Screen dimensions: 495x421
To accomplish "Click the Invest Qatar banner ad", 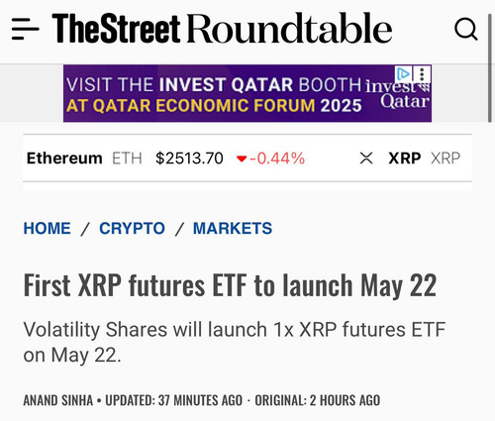I will (247, 93).
